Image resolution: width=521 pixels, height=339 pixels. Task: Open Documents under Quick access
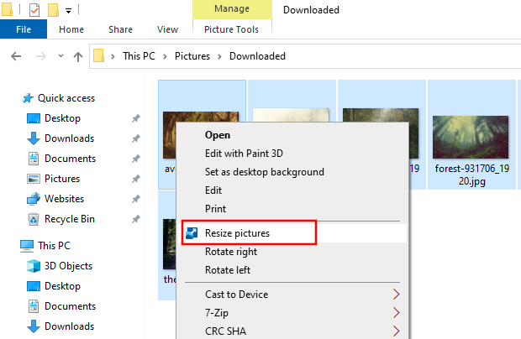click(x=70, y=159)
